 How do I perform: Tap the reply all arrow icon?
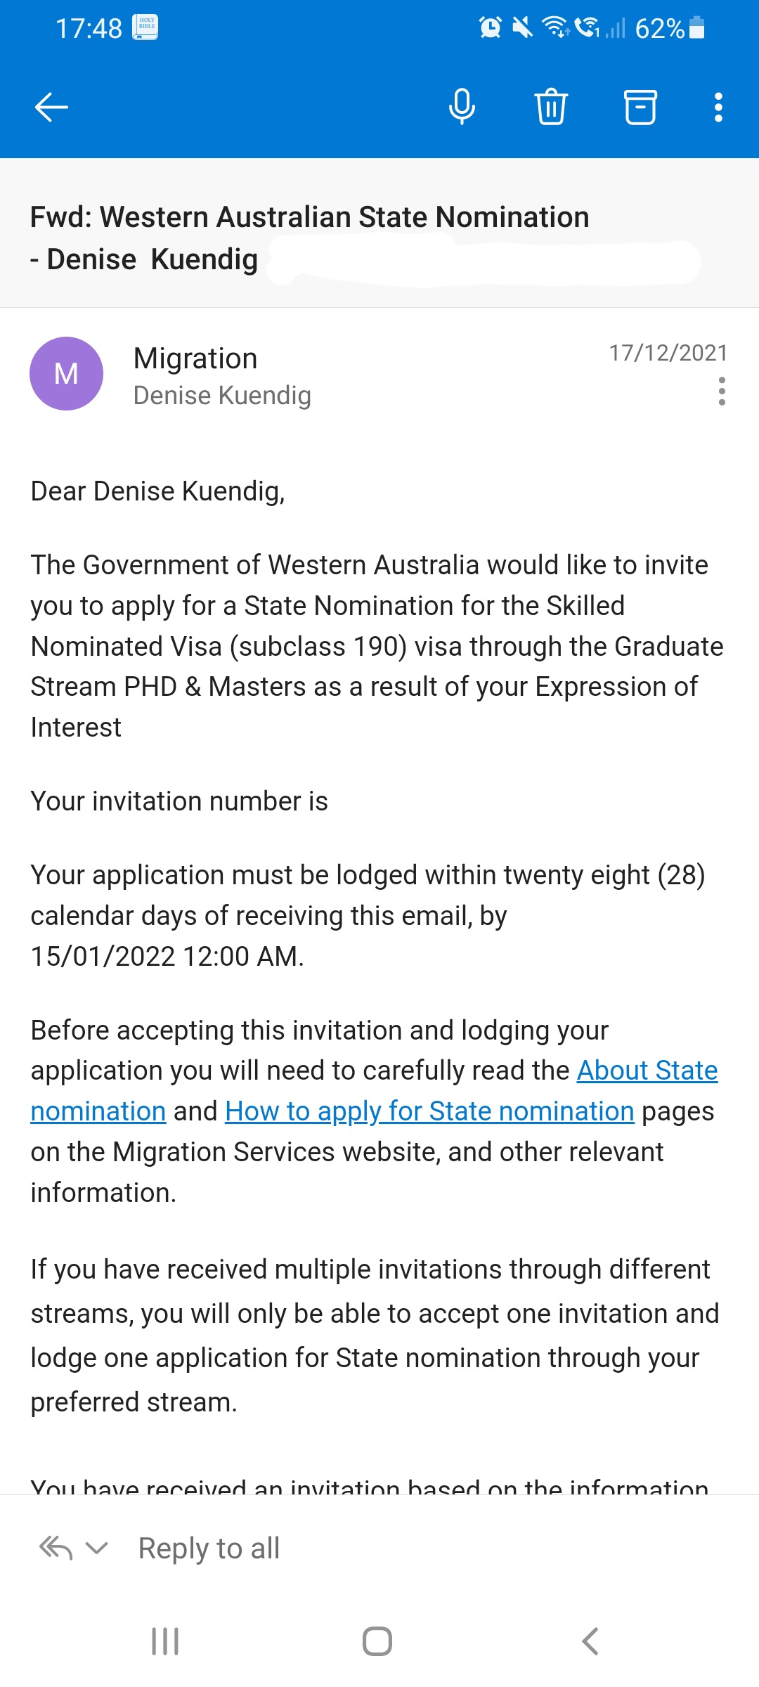click(x=56, y=1548)
